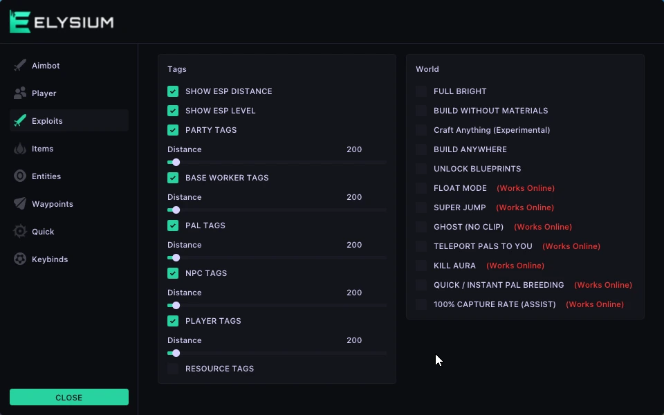Enable 100% Capture Rate (Assist)
This screenshot has width=664, height=415.
pos(421,304)
